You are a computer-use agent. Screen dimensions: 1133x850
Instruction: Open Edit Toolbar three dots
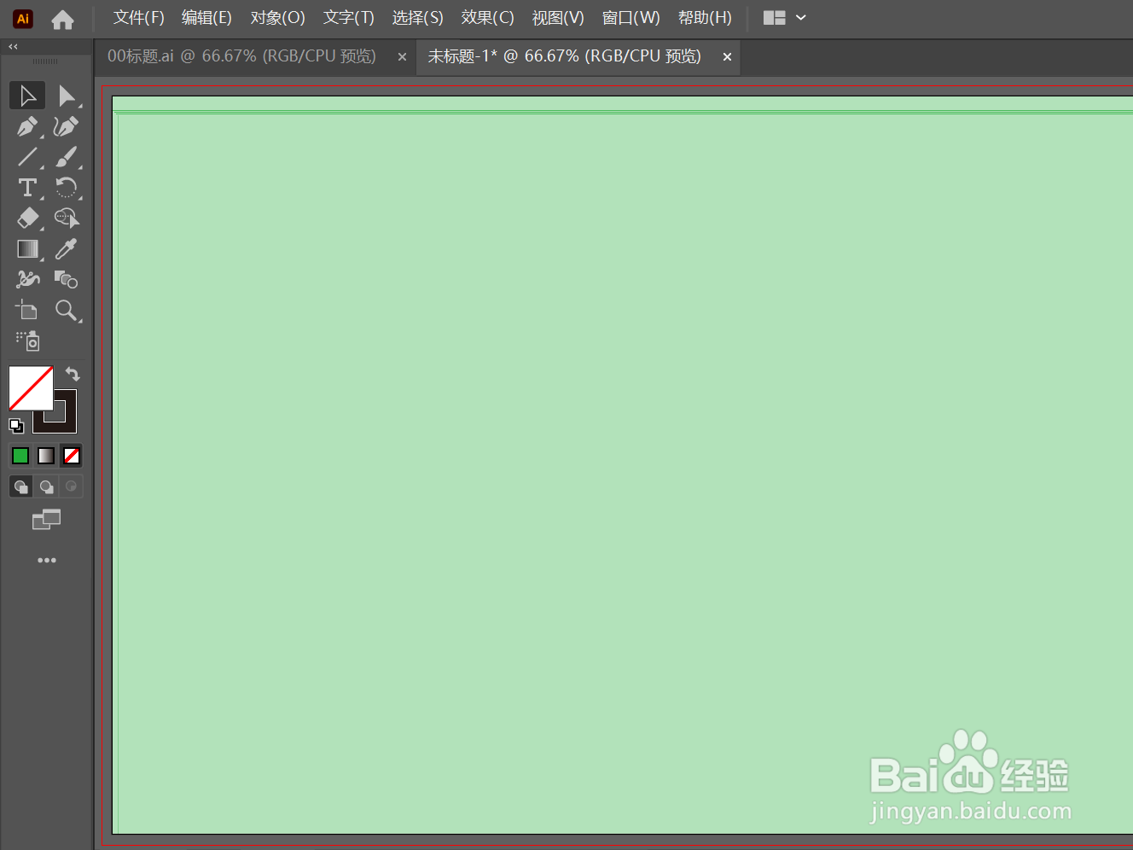[47, 560]
